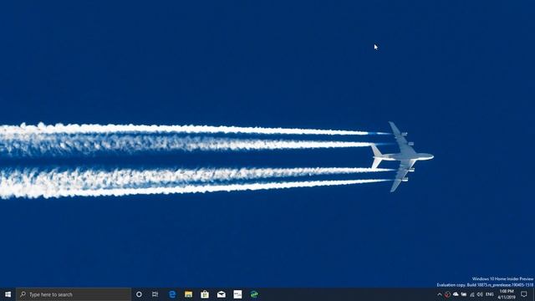Open File Explorer from the taskbar

(x=188, y=294)
